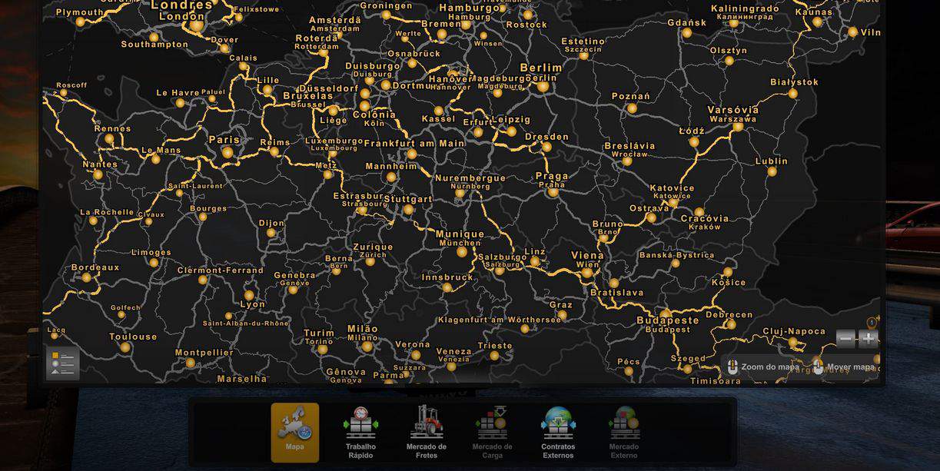Click the Budapeste city marker
This screenshot has width=940, height=471.
point(667,313)
